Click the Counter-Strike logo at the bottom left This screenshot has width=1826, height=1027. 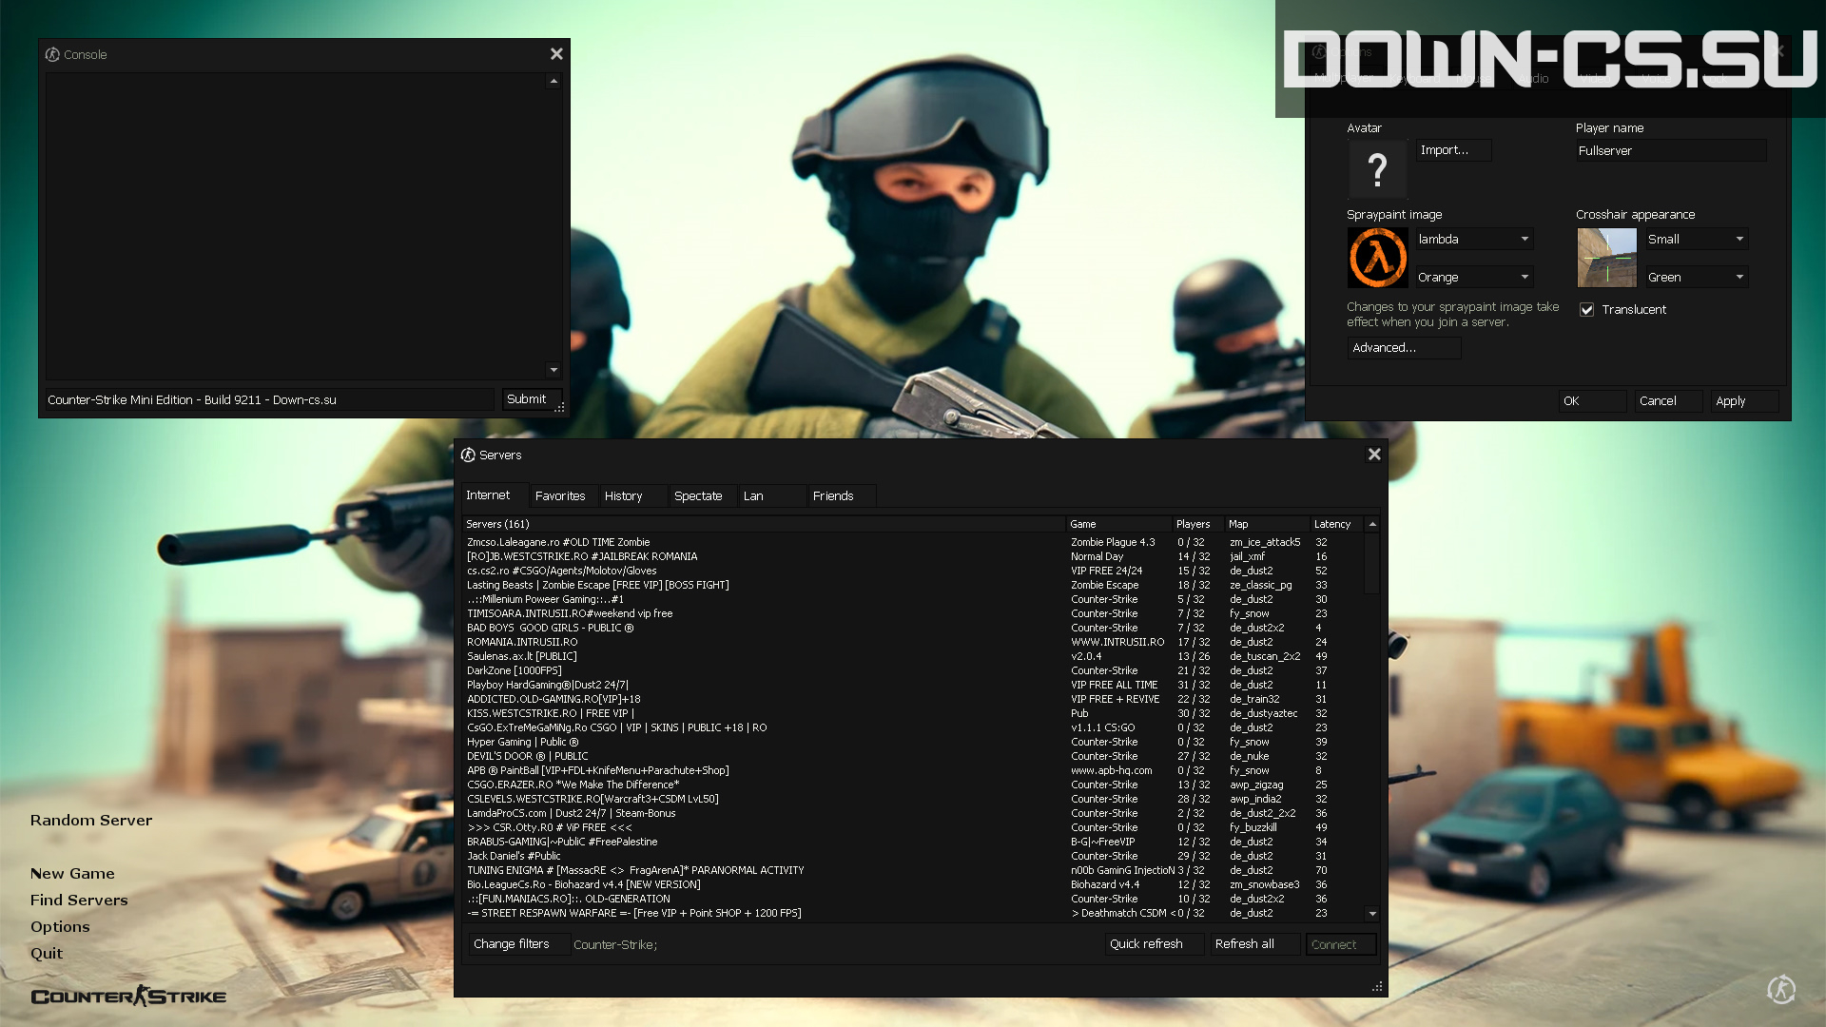click(x=128, y=996)
